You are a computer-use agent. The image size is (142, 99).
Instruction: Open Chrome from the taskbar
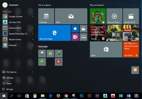click(66, 96)
